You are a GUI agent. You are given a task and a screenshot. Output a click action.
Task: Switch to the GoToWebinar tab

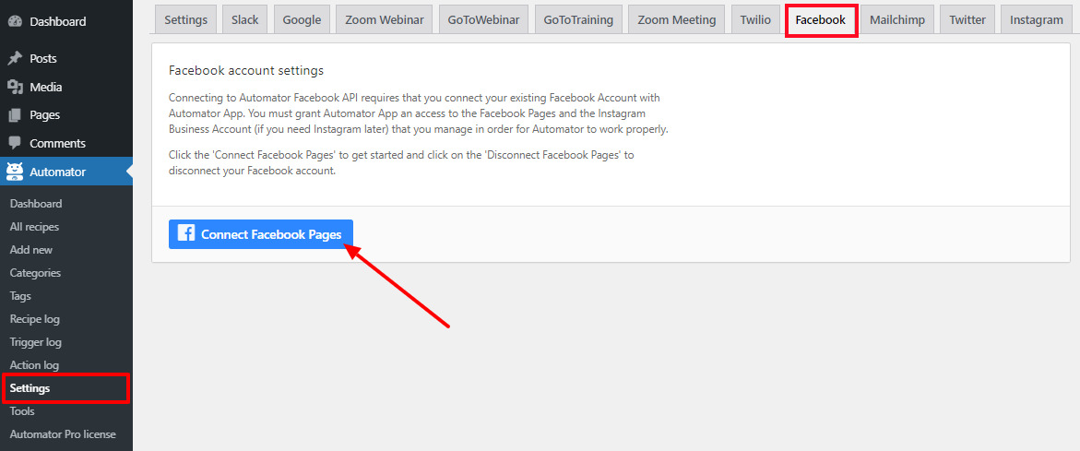[x=483, y=20]
